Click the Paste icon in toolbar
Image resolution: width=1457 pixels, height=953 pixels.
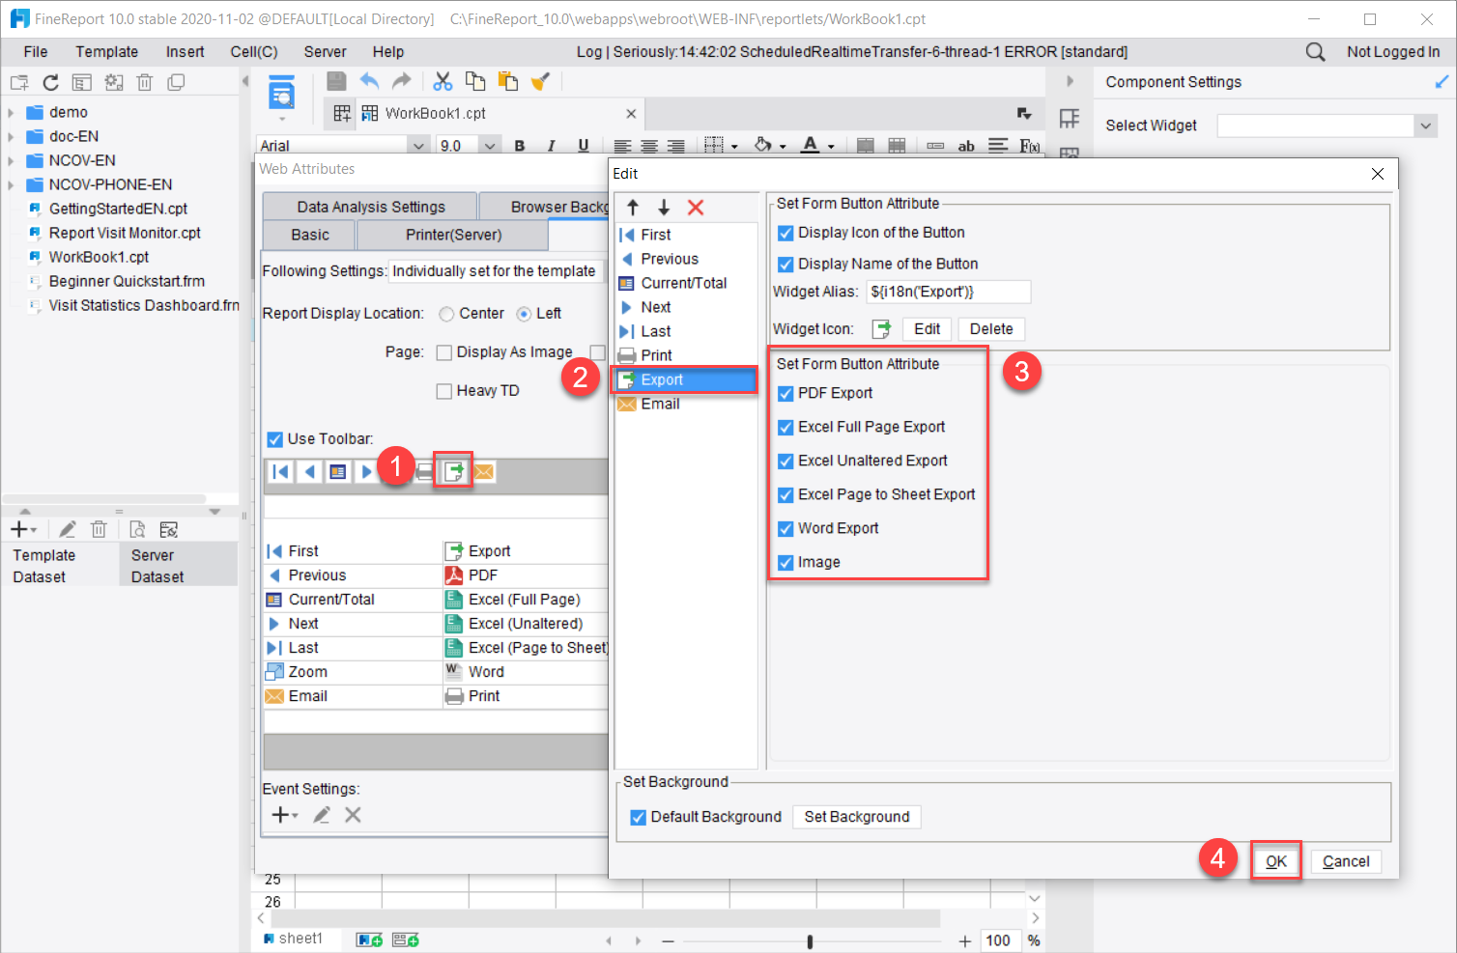click(x=507, y=81)
